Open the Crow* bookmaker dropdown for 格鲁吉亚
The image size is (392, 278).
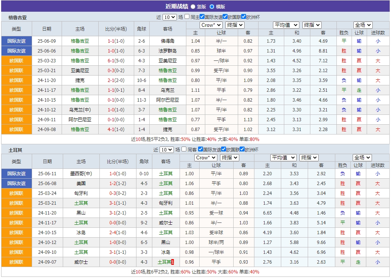[x=211, y=25]
